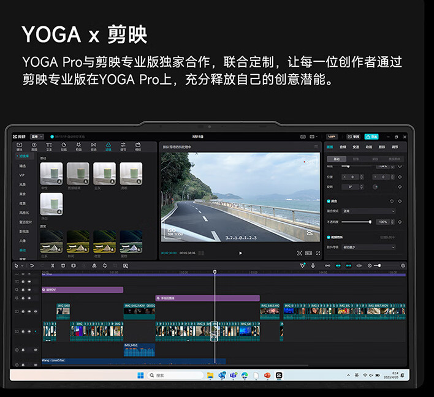Image resolution: width=434 pixels, height=397 pixels.
Task: Toggle main track magnet icon
Action: (x=328, y=266)
